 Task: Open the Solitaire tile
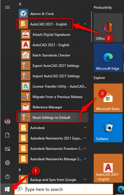(108, 128)
